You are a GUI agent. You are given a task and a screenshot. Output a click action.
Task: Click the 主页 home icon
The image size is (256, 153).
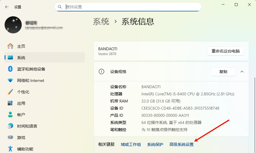coord(10,46)
